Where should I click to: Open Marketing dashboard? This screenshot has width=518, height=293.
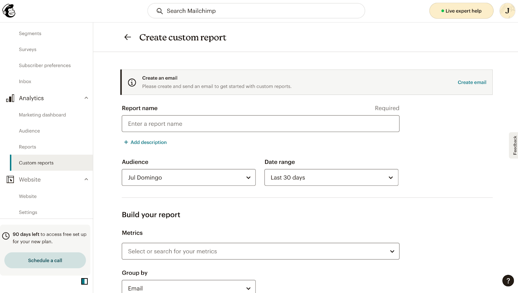coord(42,115)
